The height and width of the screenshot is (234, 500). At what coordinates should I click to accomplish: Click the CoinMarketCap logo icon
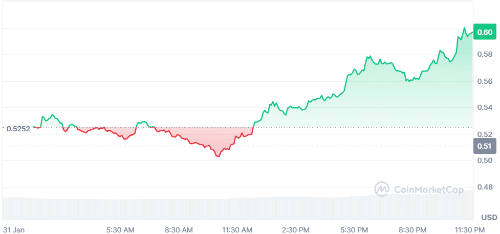click(382, 189)
